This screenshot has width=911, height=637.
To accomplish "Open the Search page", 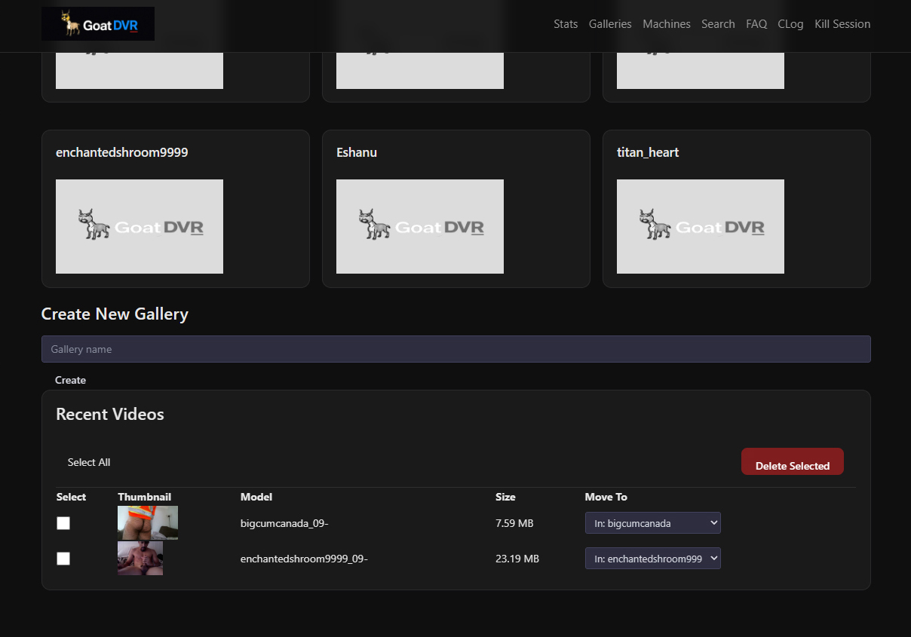I will coord(718,24).
